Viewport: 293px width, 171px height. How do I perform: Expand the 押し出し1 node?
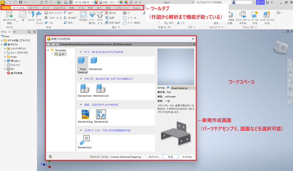[5, 61]
